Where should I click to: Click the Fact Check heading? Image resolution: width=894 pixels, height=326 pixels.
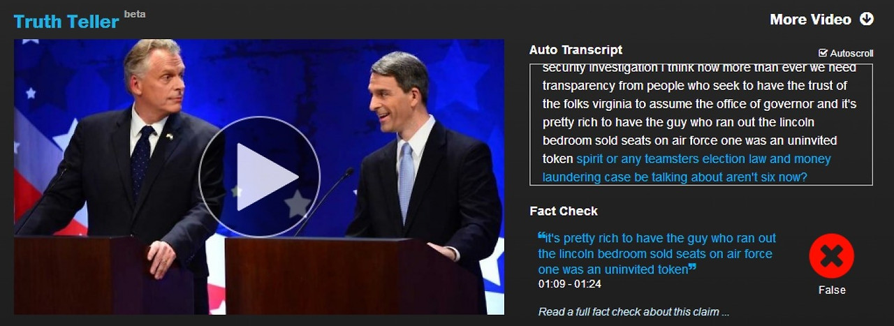[x=564, y=211]
